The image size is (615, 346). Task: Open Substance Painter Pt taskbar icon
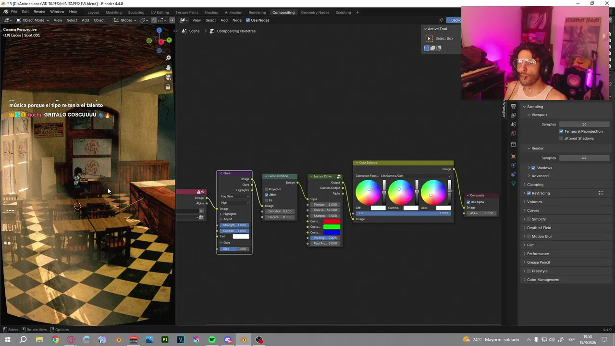(x=165, y=340)
